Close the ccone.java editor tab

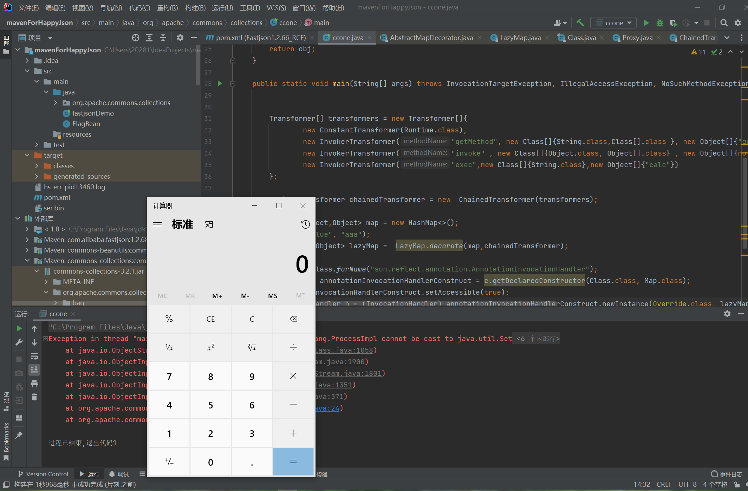[370, 38]
